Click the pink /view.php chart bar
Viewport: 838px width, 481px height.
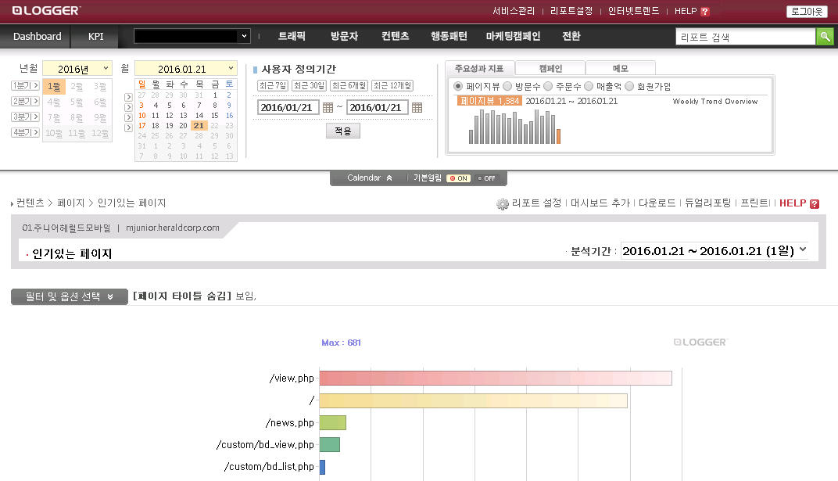coord(495,379)
